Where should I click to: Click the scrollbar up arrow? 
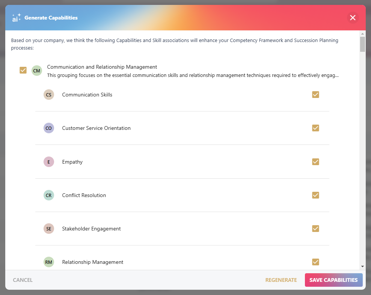(x=362, y=34)
